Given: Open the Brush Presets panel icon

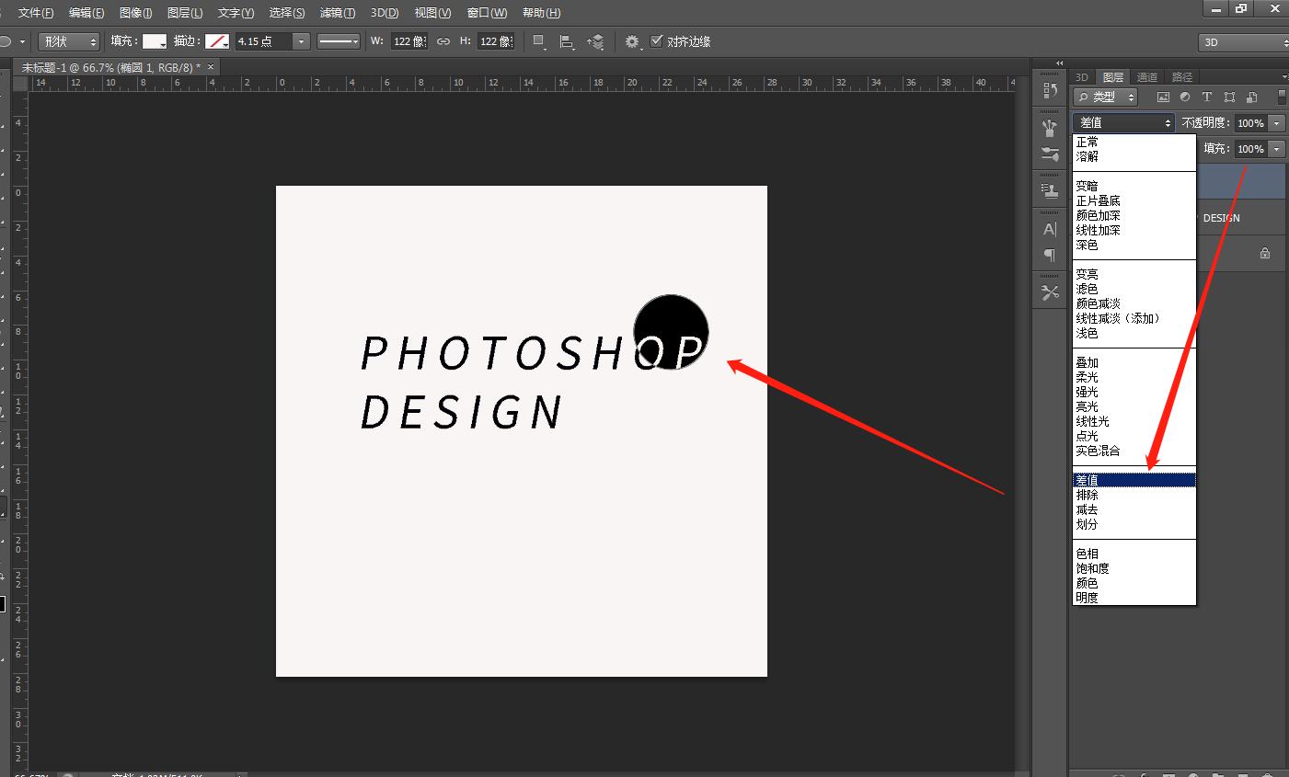Looking at the screenshot, I should 1050,154.
